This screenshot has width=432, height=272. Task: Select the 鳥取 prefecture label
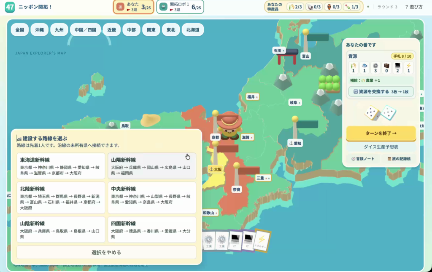[x=125, y=126]
